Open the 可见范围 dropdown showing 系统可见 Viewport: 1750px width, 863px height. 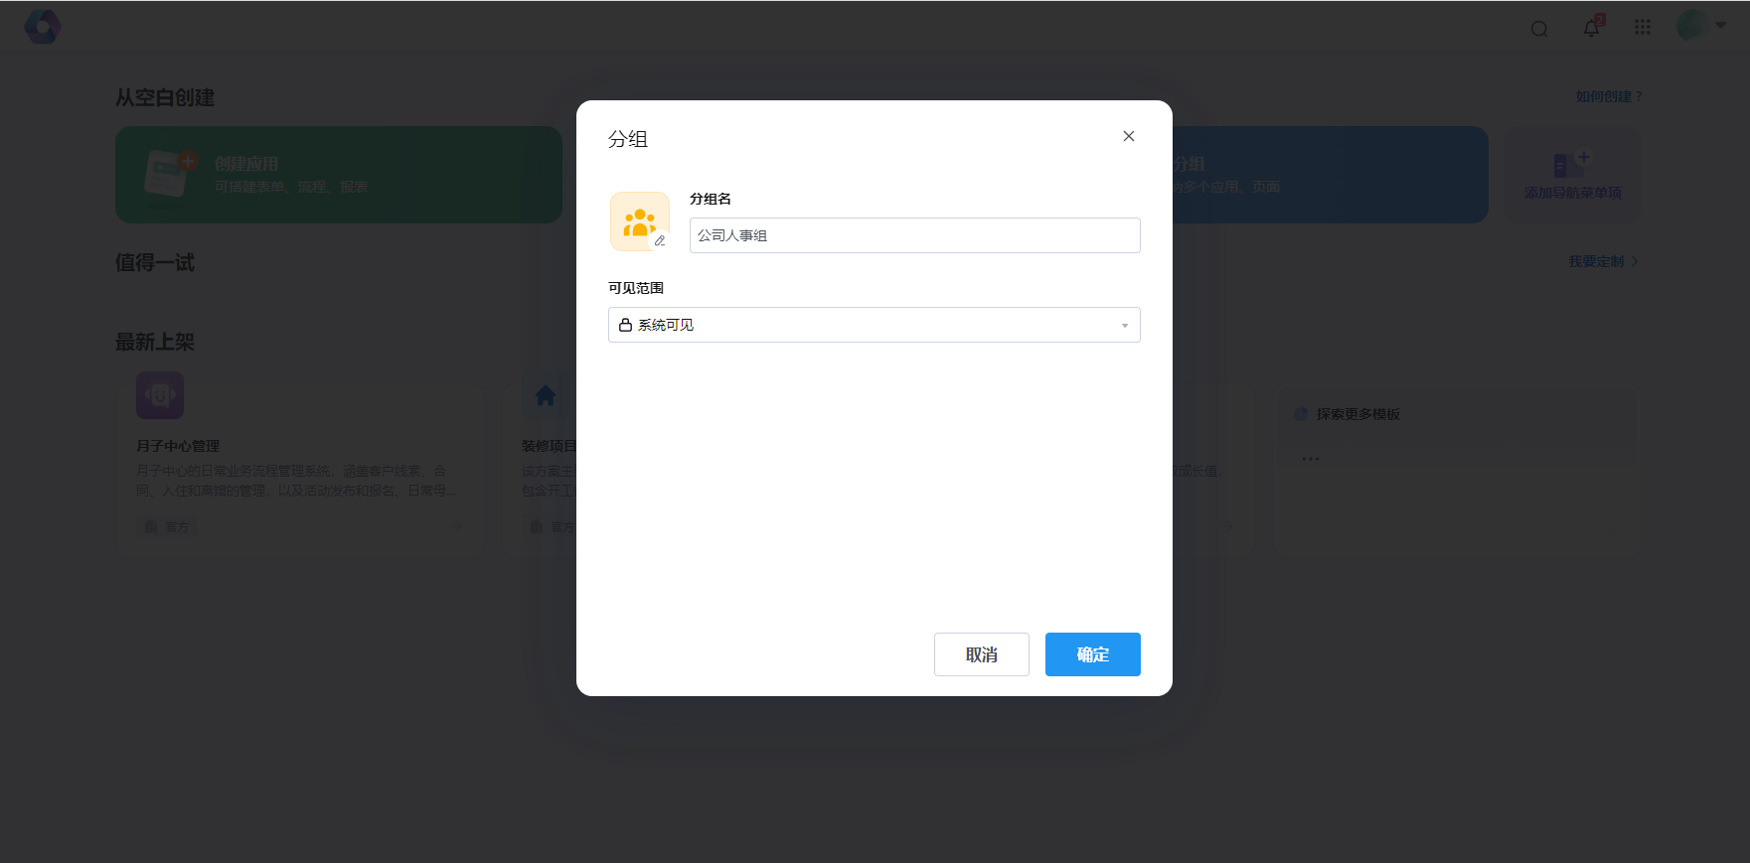tap(874, 325)
